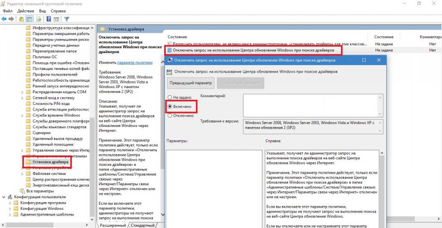Click the Следующий параметр button
The height and width of the screenshot is (228, 442).
coord(240,83)
